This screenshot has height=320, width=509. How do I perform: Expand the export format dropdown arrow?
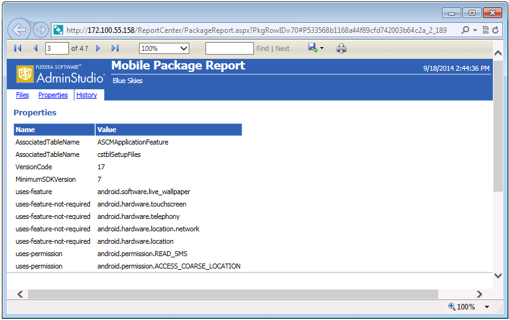point(322,48)
